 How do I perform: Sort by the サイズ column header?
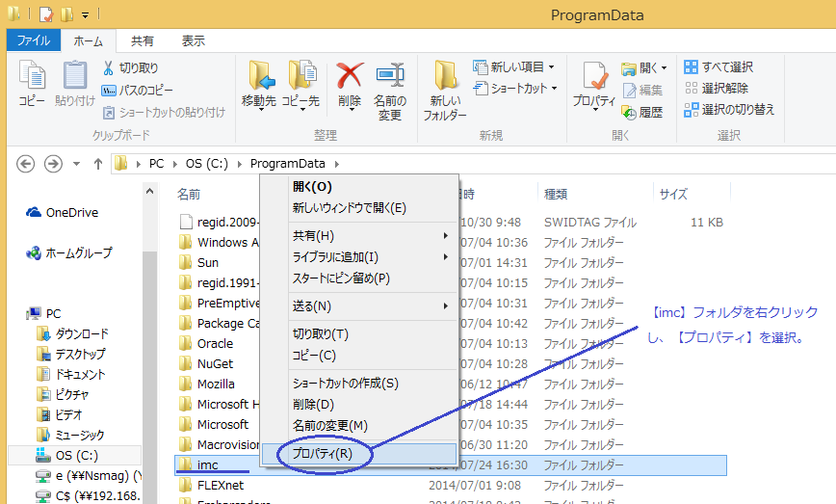(x=673, y=194)
